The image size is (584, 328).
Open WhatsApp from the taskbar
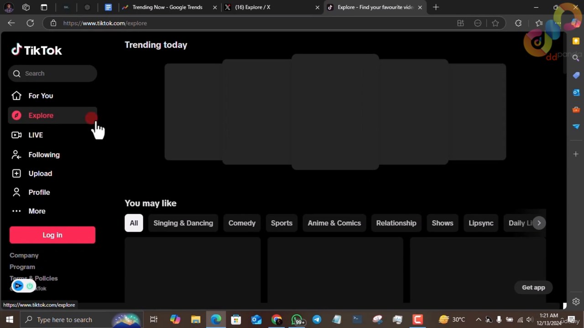pyautogui.click(x=297, y=319)
